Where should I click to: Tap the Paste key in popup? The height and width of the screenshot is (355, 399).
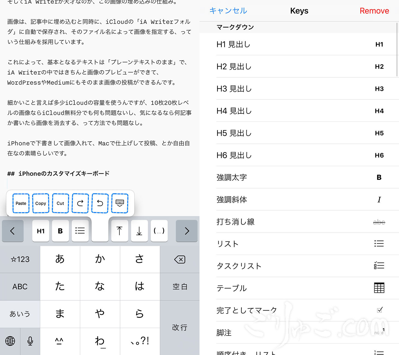(x=21, y=203)
